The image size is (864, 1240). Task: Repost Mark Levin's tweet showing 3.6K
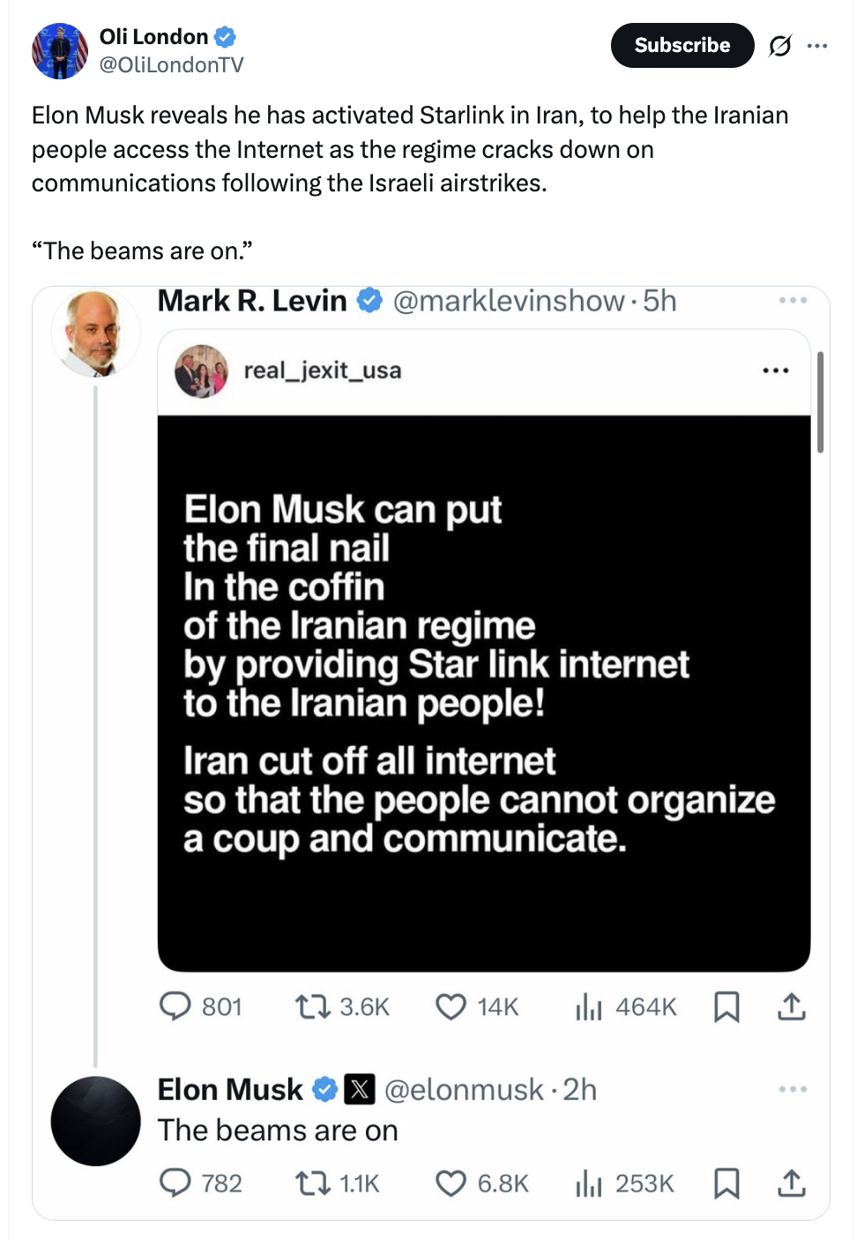[312, 1006]
